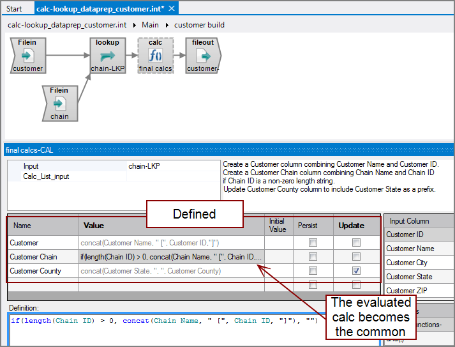Viewport: 455px width, 347px height.
Task: Click the Input property value chain-LKP
Action: pos(144,166)
